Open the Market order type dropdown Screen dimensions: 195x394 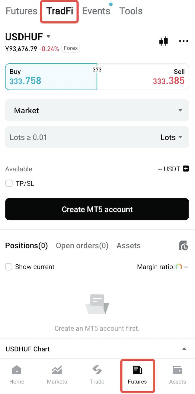point(97,110)
